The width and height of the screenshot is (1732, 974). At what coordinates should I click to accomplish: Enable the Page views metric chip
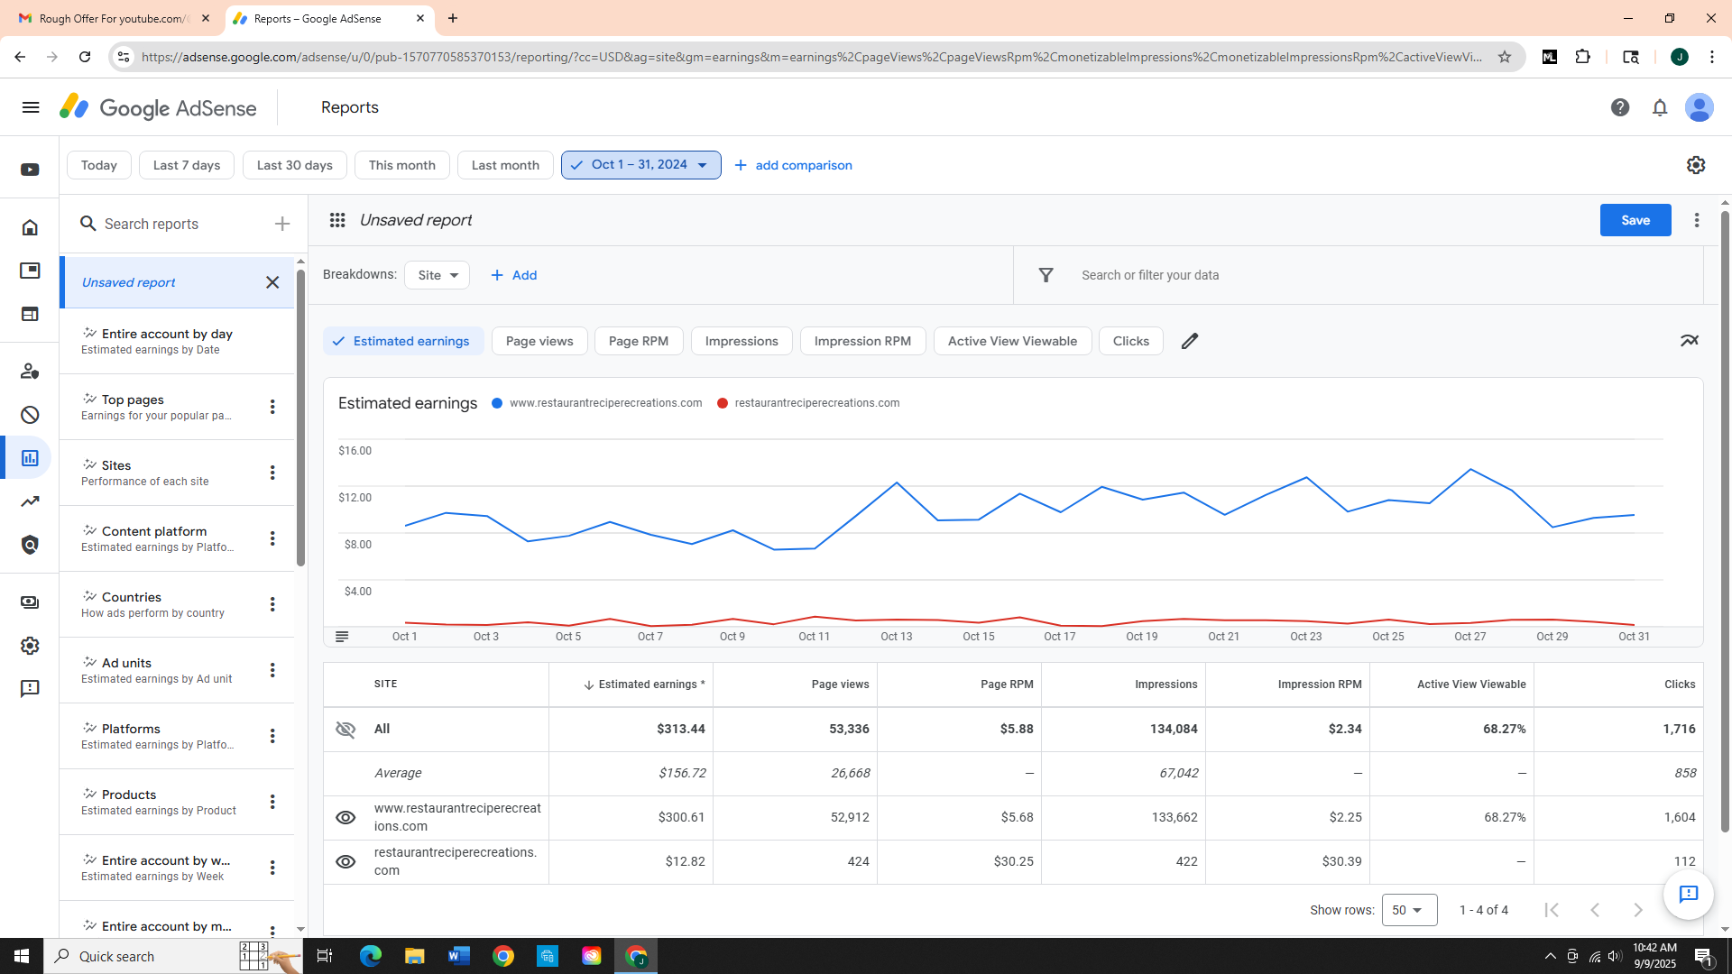click(x=539, y=341)
